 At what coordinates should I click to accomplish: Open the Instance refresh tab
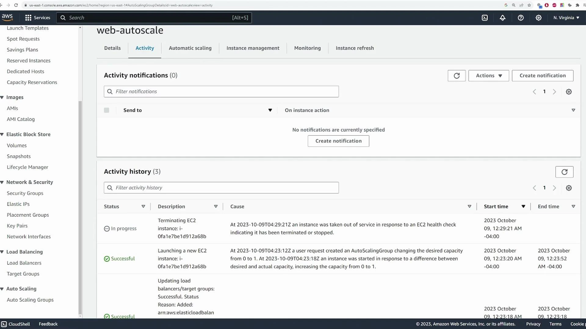pos(355,48)
